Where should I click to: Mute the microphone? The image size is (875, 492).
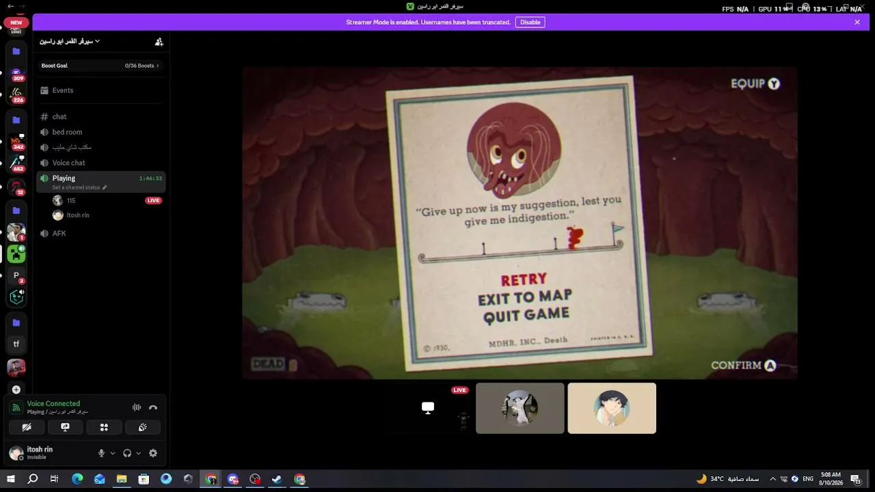pos(101,453)
